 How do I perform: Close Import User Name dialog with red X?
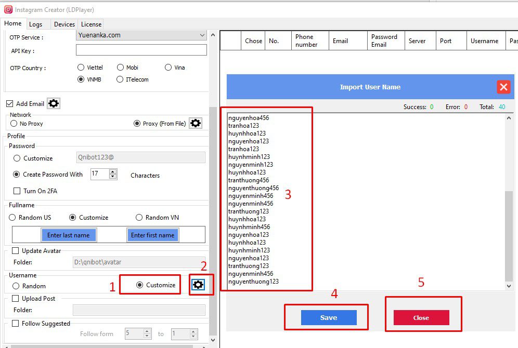(503, 87)
